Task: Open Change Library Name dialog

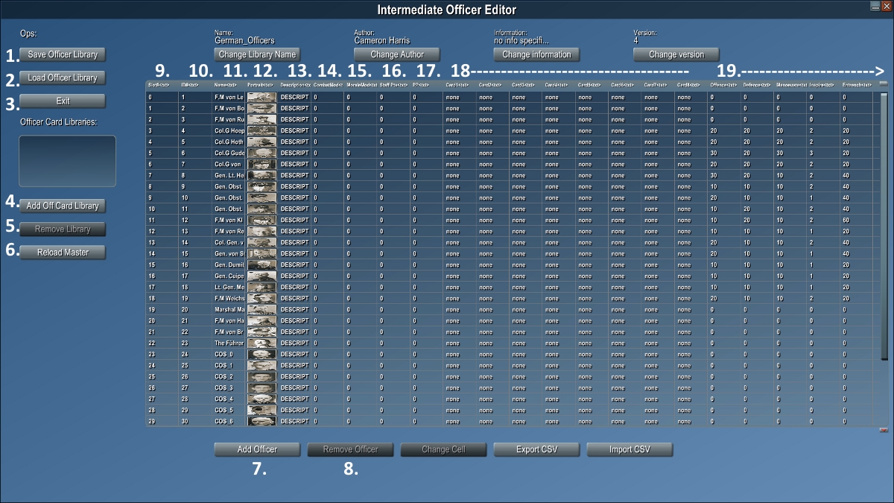Action: coord(257,54)
